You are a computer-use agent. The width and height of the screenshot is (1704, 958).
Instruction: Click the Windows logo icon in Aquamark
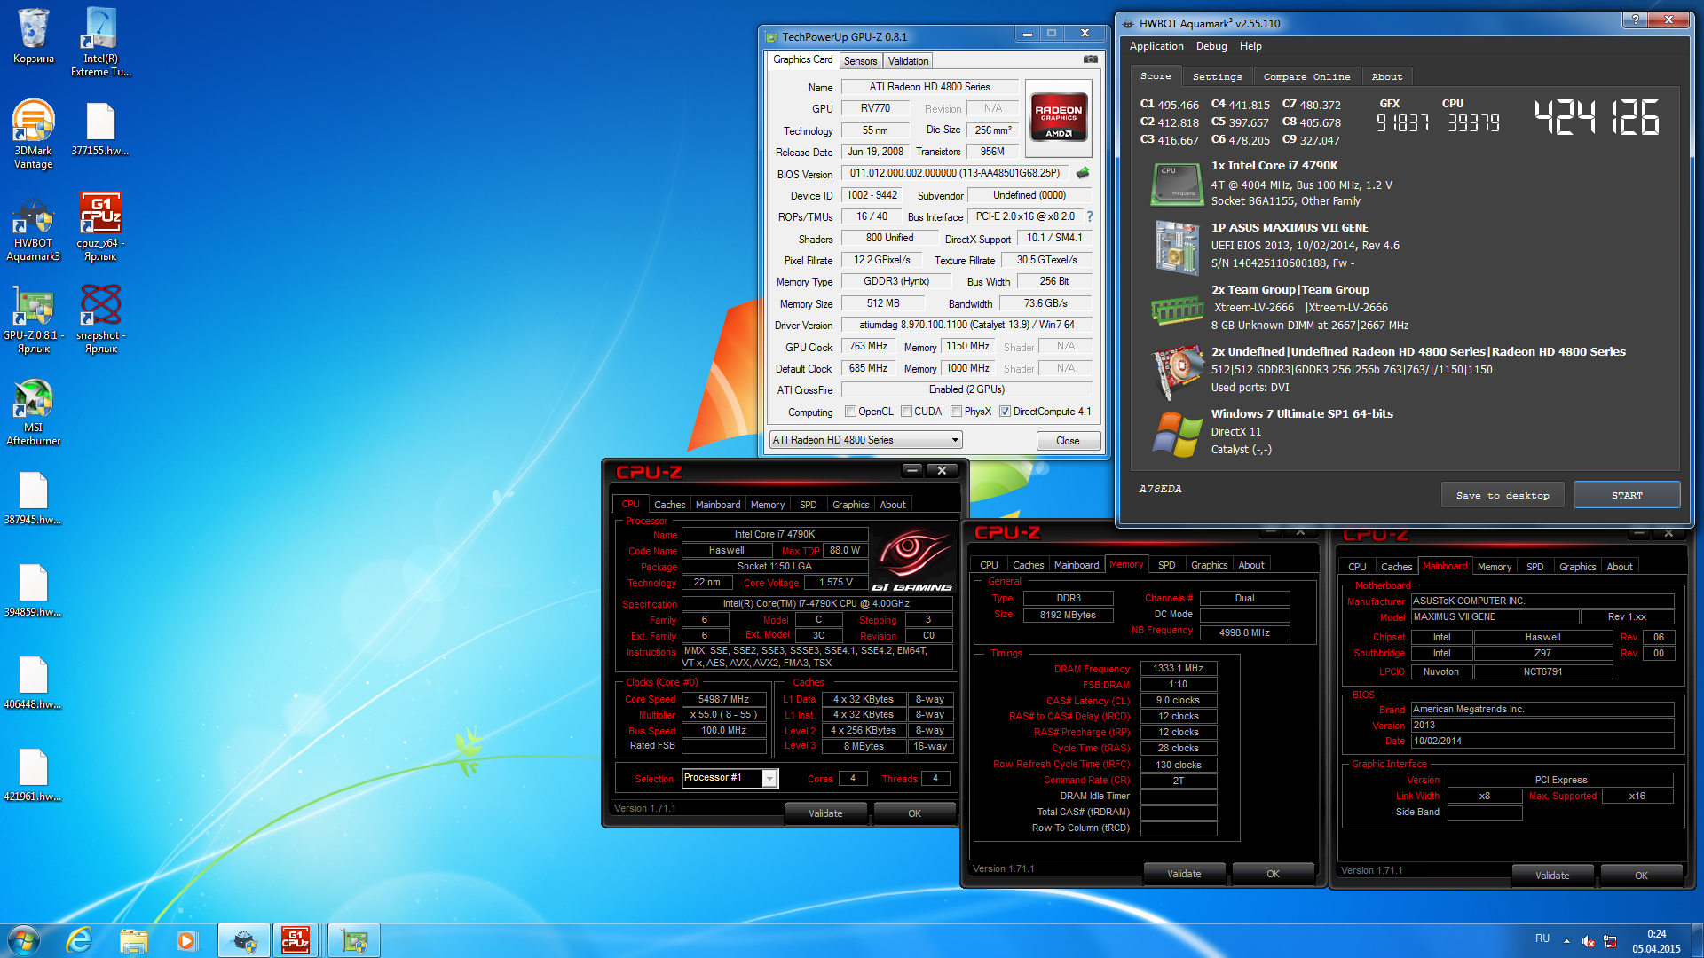coord(1177,435)
